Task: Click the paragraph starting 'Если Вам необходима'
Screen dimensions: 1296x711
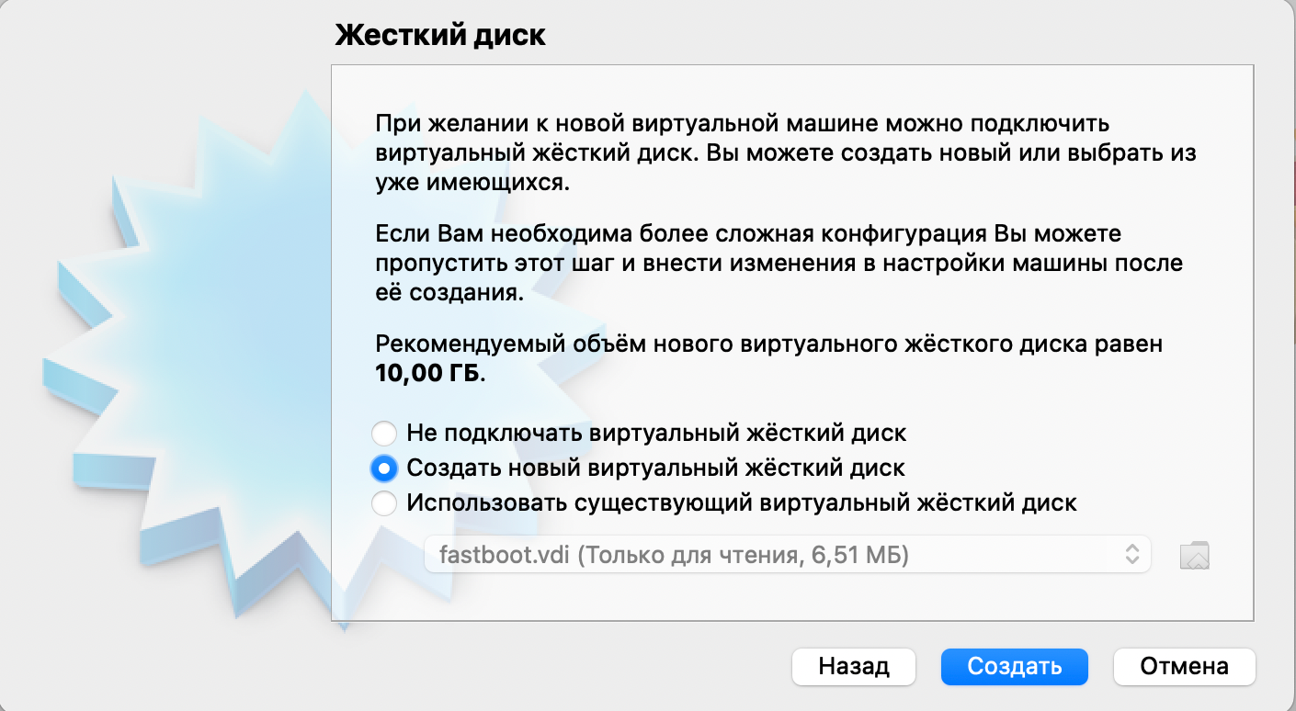Action: click(x=779, y=264)
